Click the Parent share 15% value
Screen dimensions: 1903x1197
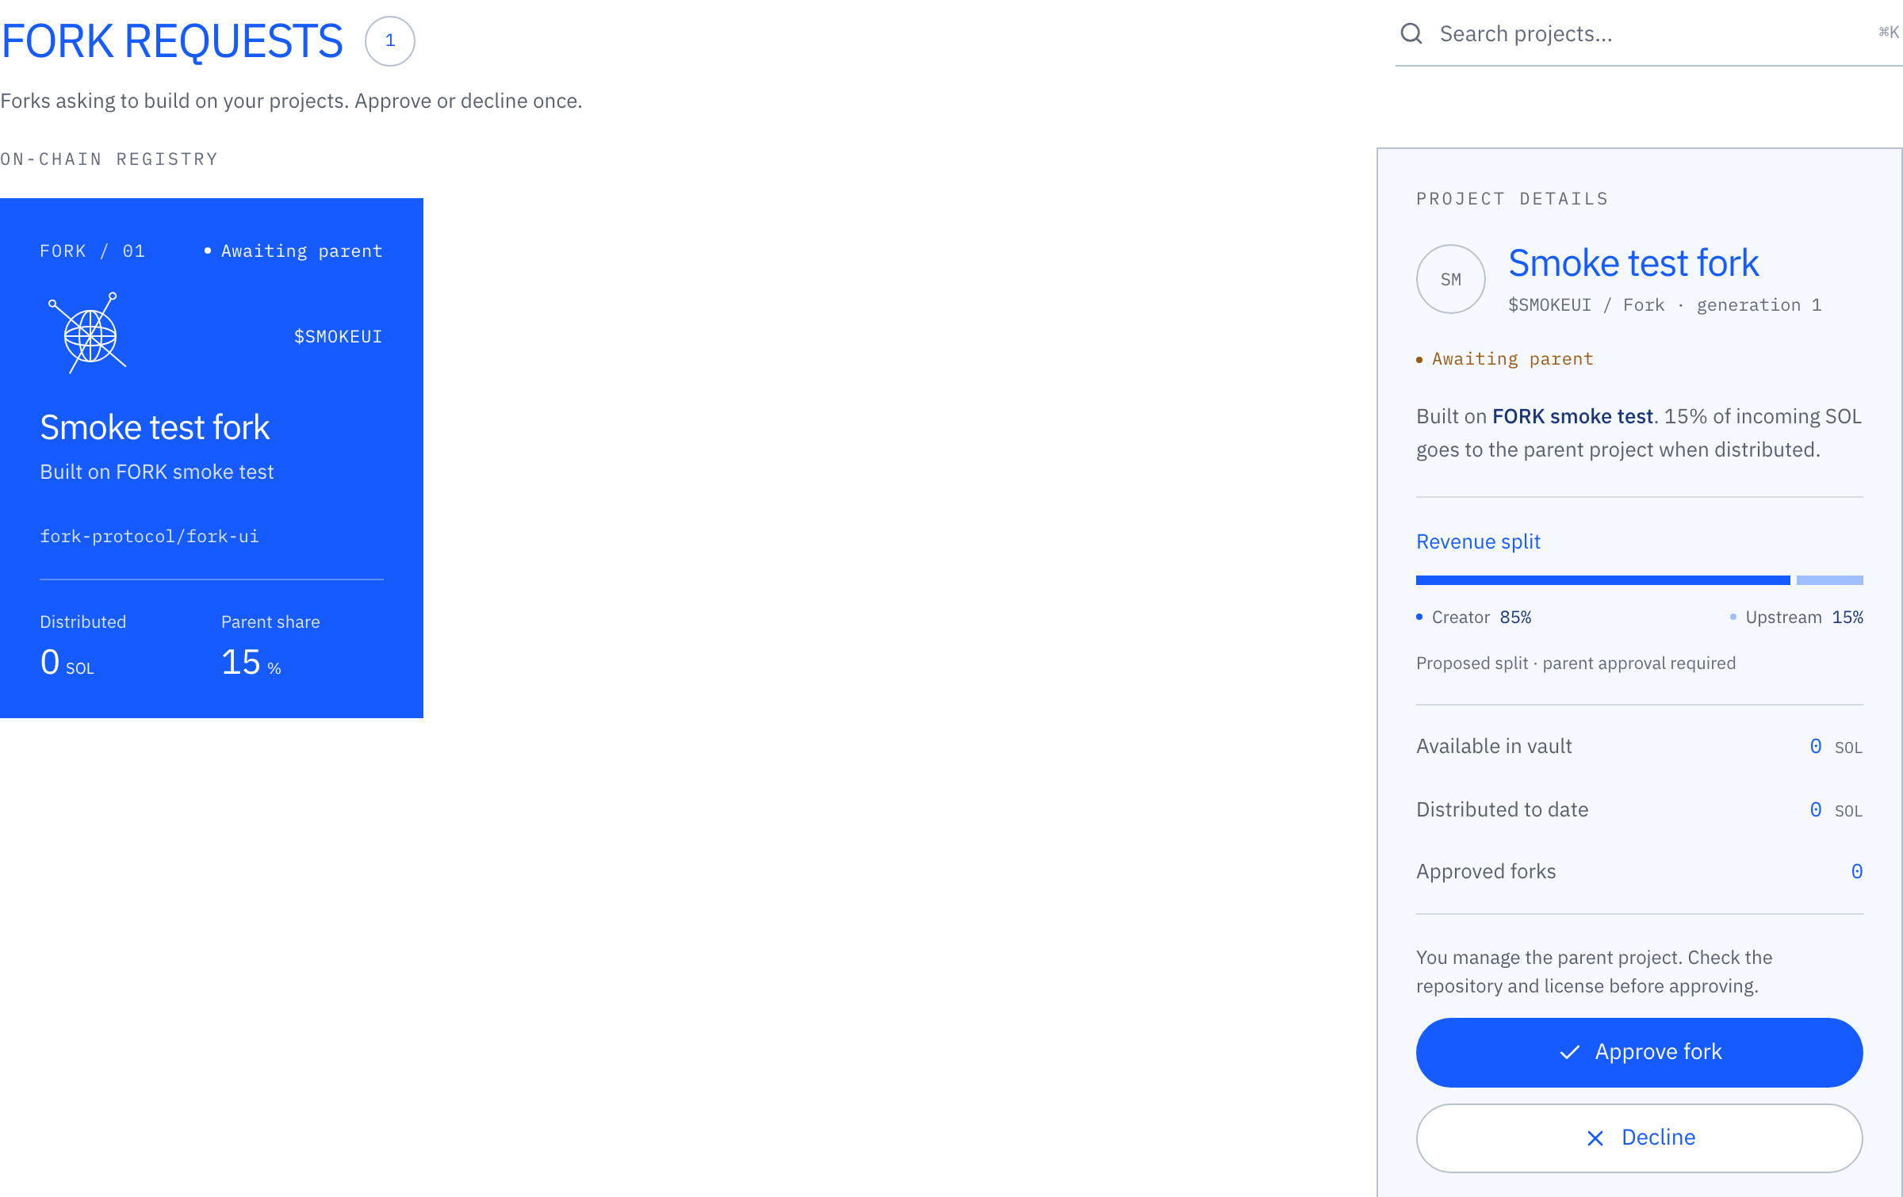click(251, 662)
